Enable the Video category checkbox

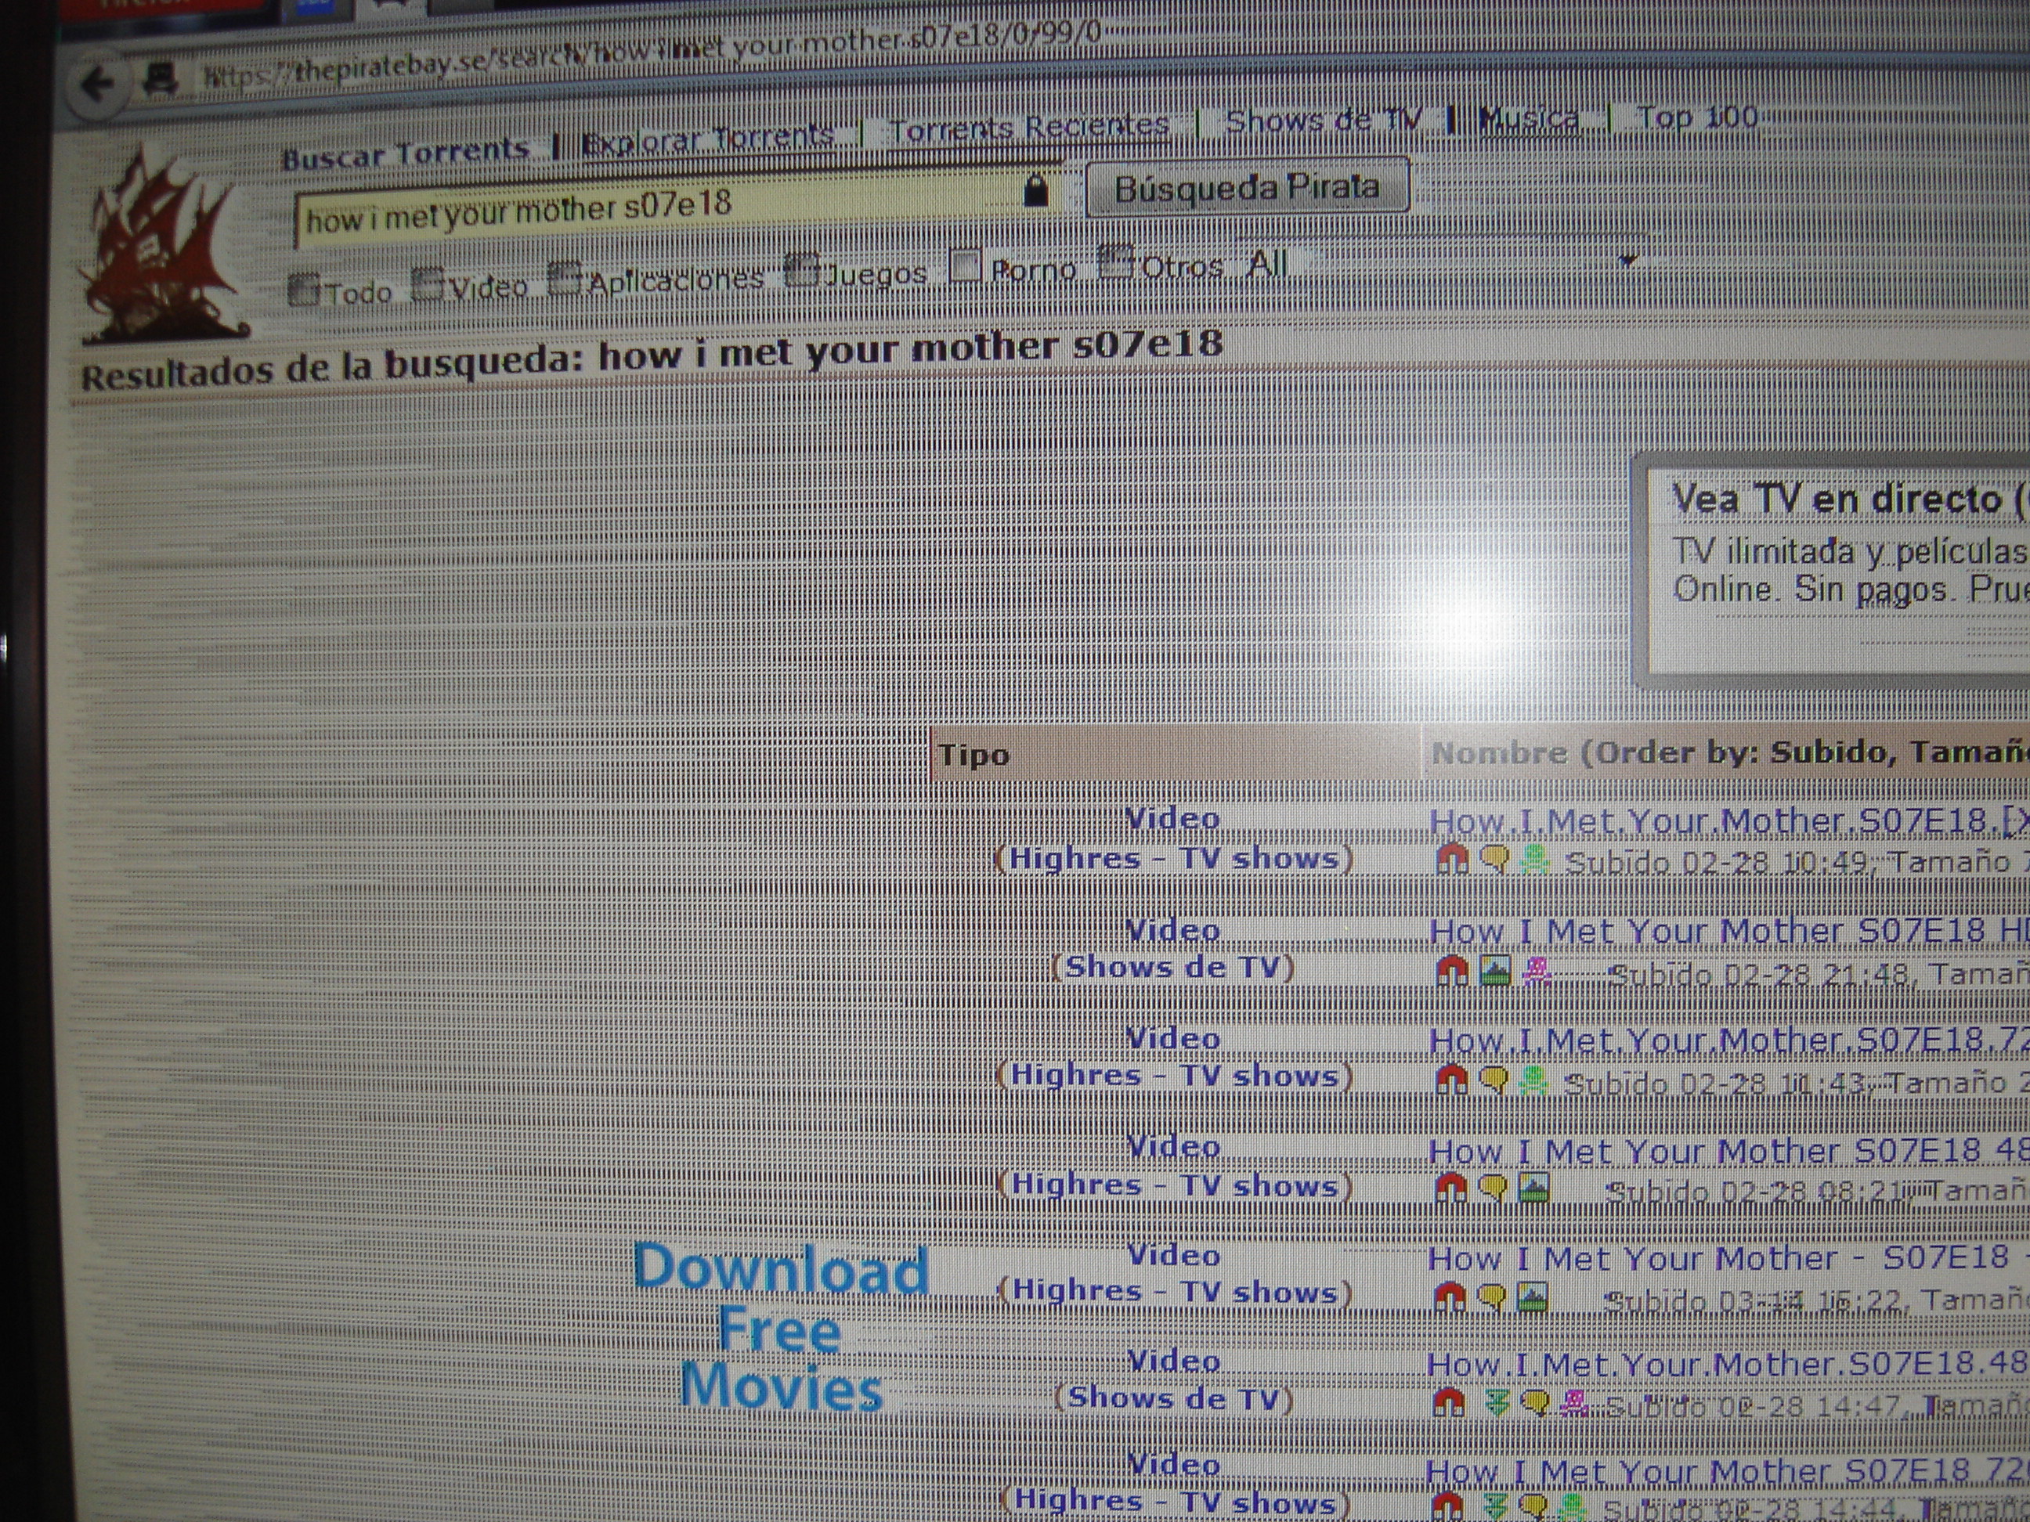[x=427, y=283]
